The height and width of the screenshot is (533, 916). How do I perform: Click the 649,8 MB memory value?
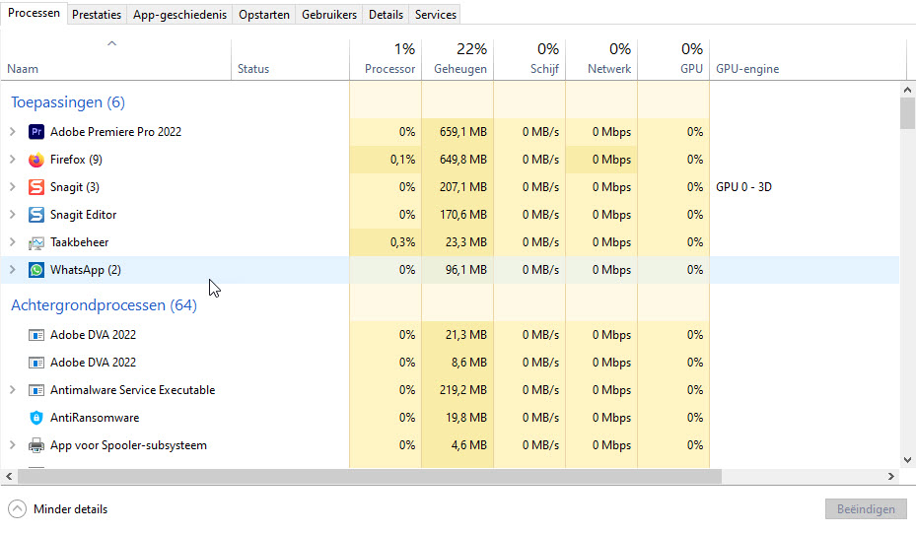click(x=462, y=160)
